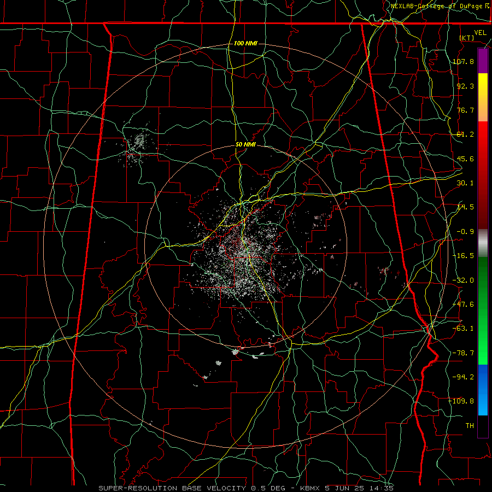The height and width of the screenshot is (492, 492).
Task: Click the 92.3 scale value
Action: 465,86
